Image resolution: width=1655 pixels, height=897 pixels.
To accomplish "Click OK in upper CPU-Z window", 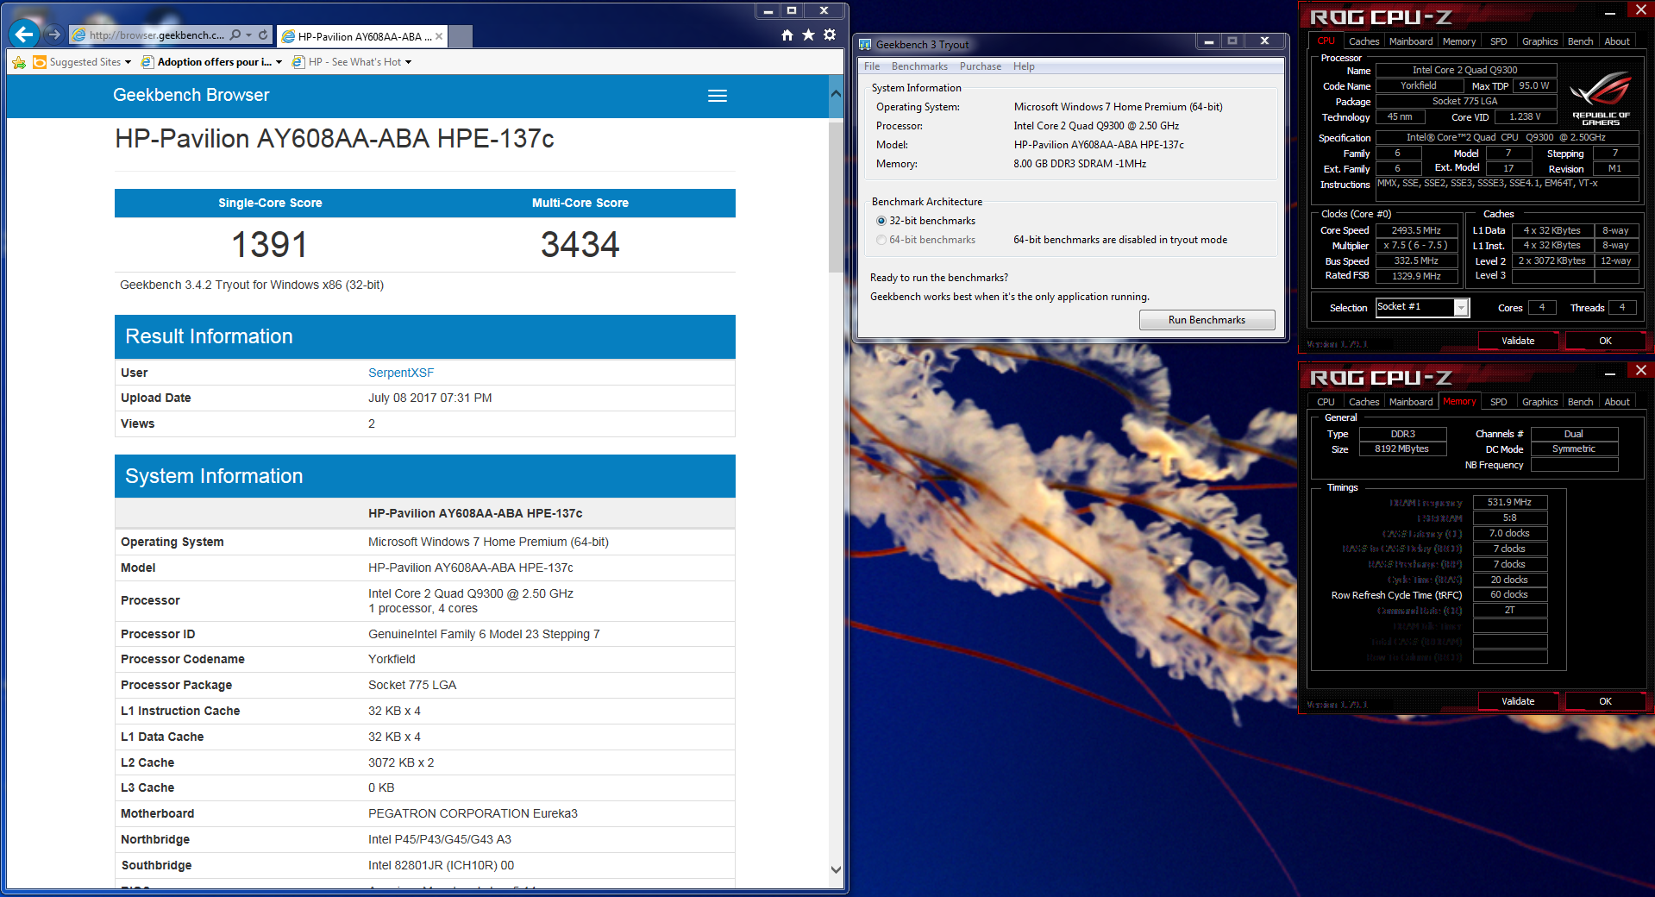I will point(1605,341).
